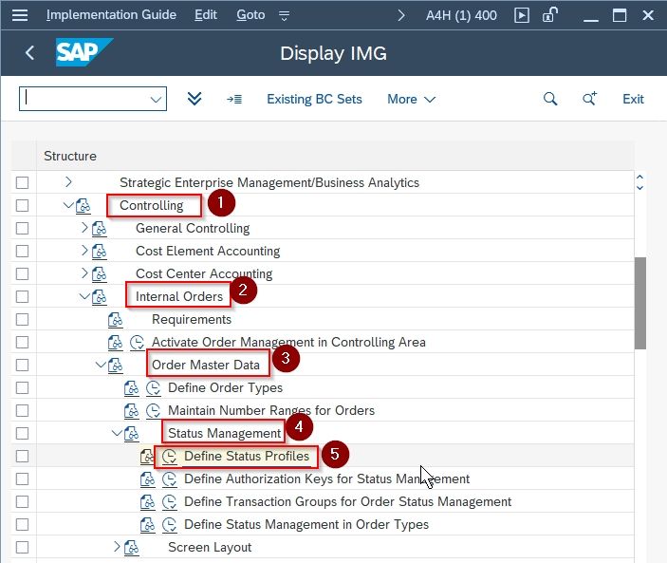Collapse the Controlling tree node
This screenshot has width=667, height=563.
coord(68,205)
